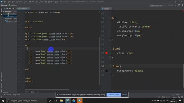Click the project structure window icon
Image resolution: width=184 pixels, height=103 pixels.
click(x=179, y=5)
